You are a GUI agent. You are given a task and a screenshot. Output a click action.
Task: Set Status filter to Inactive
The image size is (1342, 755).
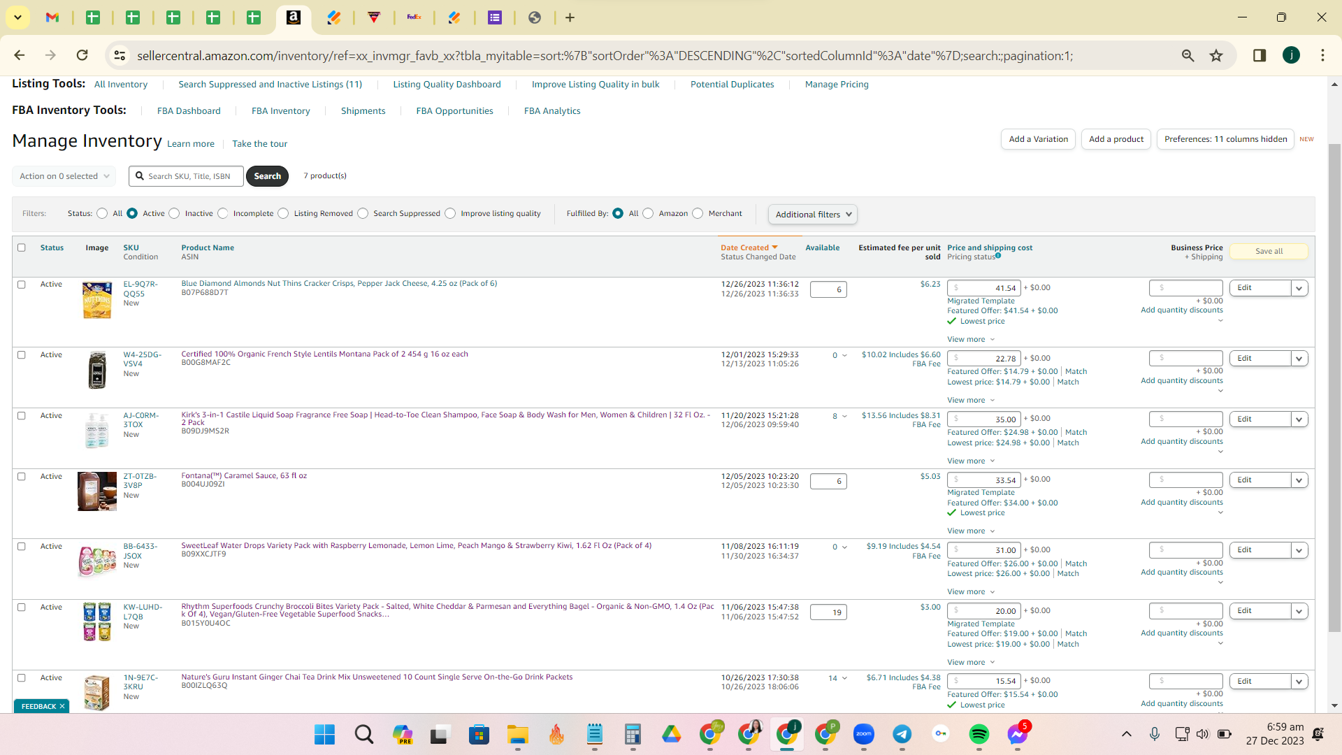174,213
